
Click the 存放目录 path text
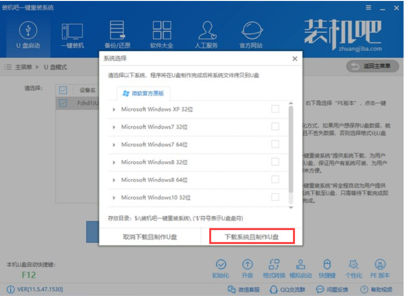(x=175, y=218)
